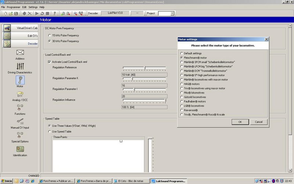Open the Decoder panel in sidebar
This screenshot has width=294, height=184.
pos(21,43)
